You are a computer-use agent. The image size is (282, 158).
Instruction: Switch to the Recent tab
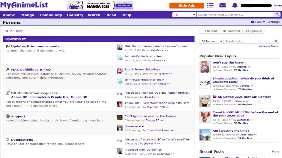pos(210,31)
